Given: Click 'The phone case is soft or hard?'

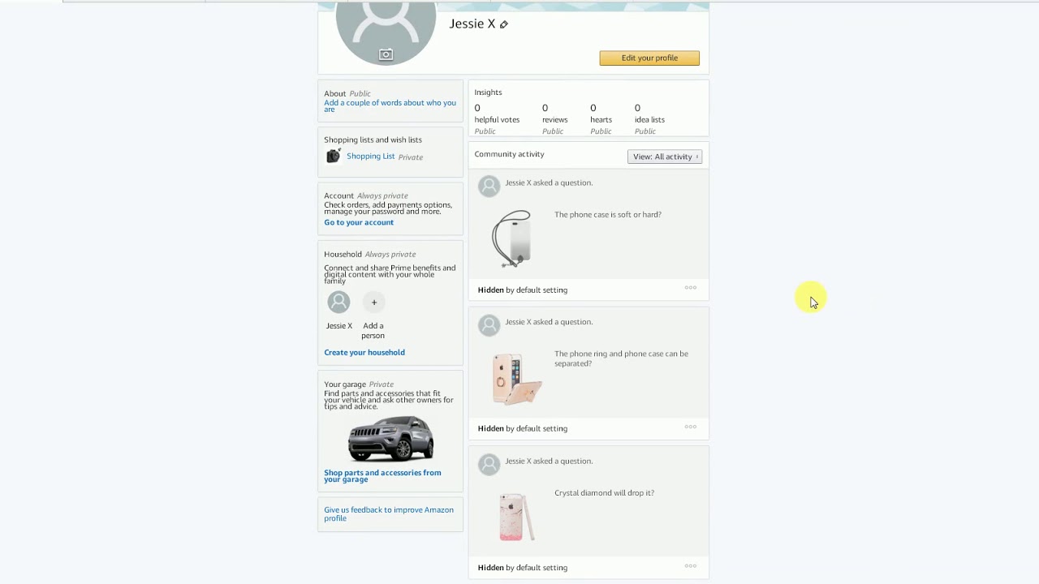Looking at the screenshot, I should (x=608, y=214).
